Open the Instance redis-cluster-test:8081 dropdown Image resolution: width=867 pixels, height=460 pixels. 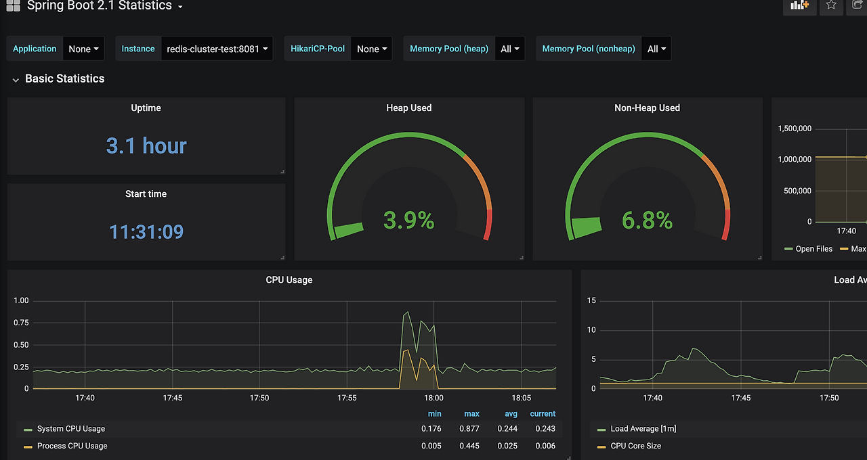(217, 49)
